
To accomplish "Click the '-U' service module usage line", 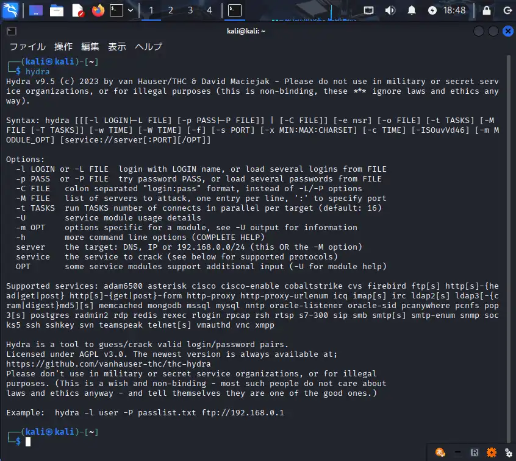I will click(109, 218).
